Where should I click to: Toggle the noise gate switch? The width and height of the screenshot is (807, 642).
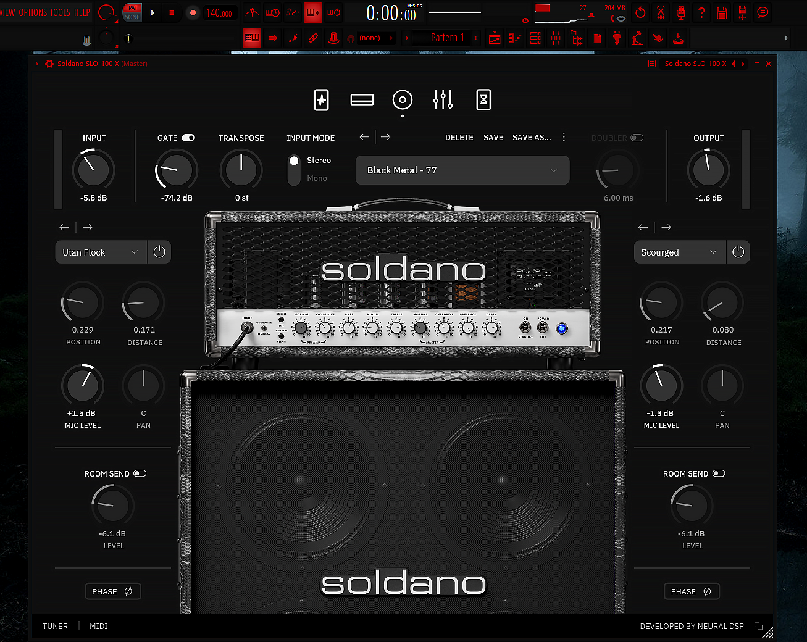(x=188, y=138)
